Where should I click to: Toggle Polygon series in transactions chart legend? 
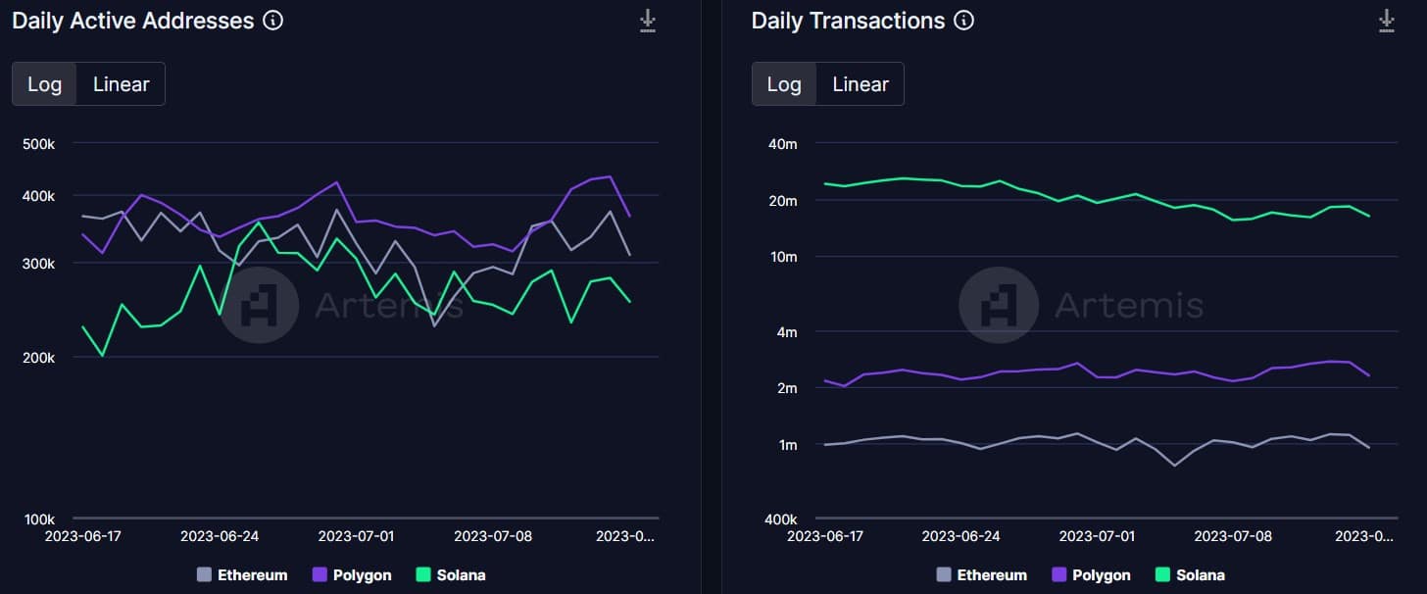(1091, 575)
